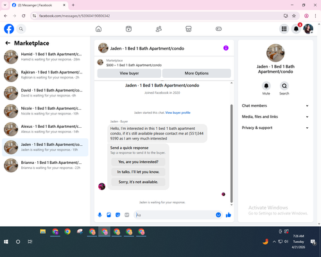
Task: Open the Chrome three-dot menu
Action: [315, 16]
